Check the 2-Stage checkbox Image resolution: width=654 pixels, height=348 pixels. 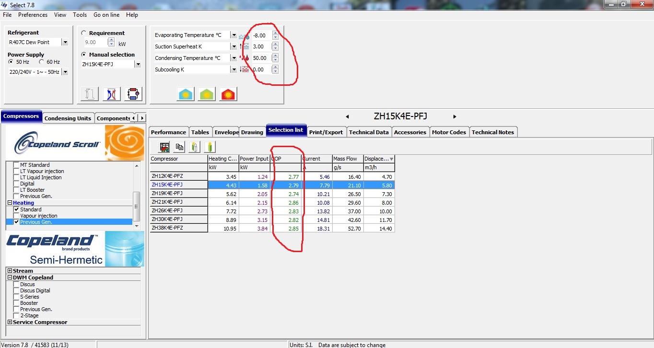17,315
